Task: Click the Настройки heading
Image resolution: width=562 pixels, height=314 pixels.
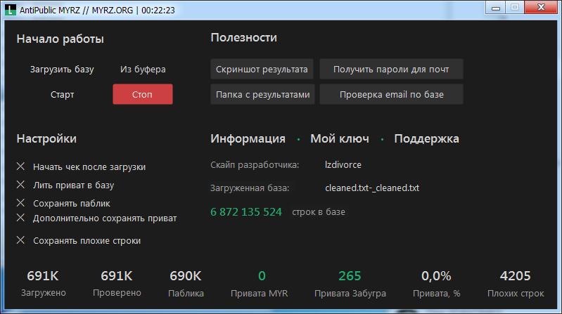Action: [46, 138]
